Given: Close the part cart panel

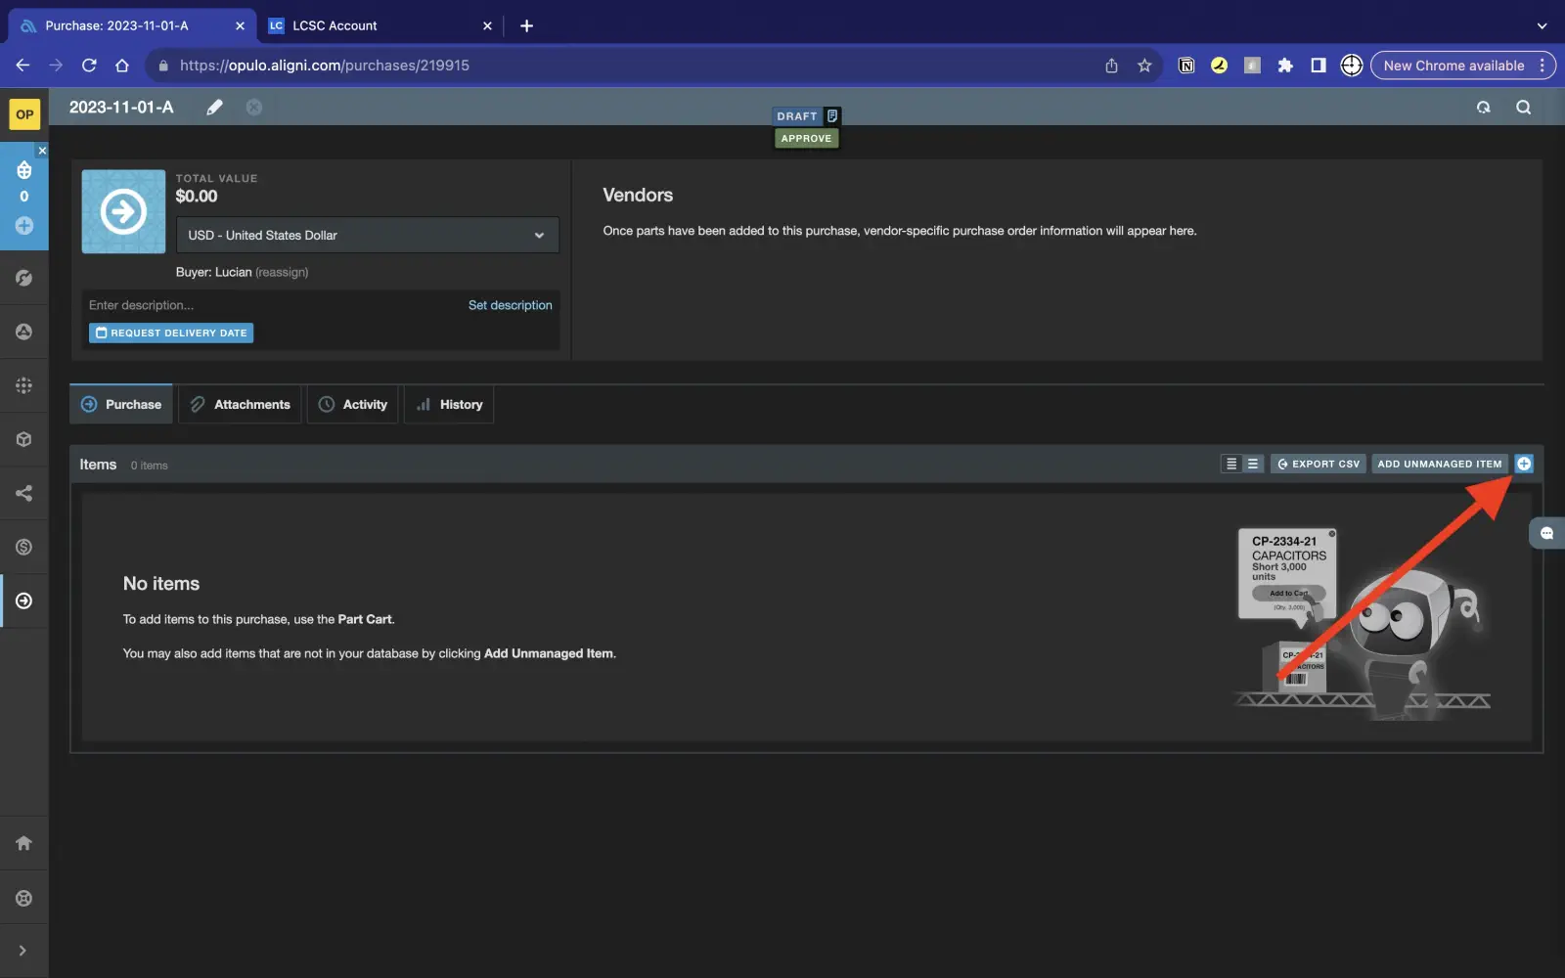Looking at the screenshot, I should pyautogui.click(x=42, y=151).
